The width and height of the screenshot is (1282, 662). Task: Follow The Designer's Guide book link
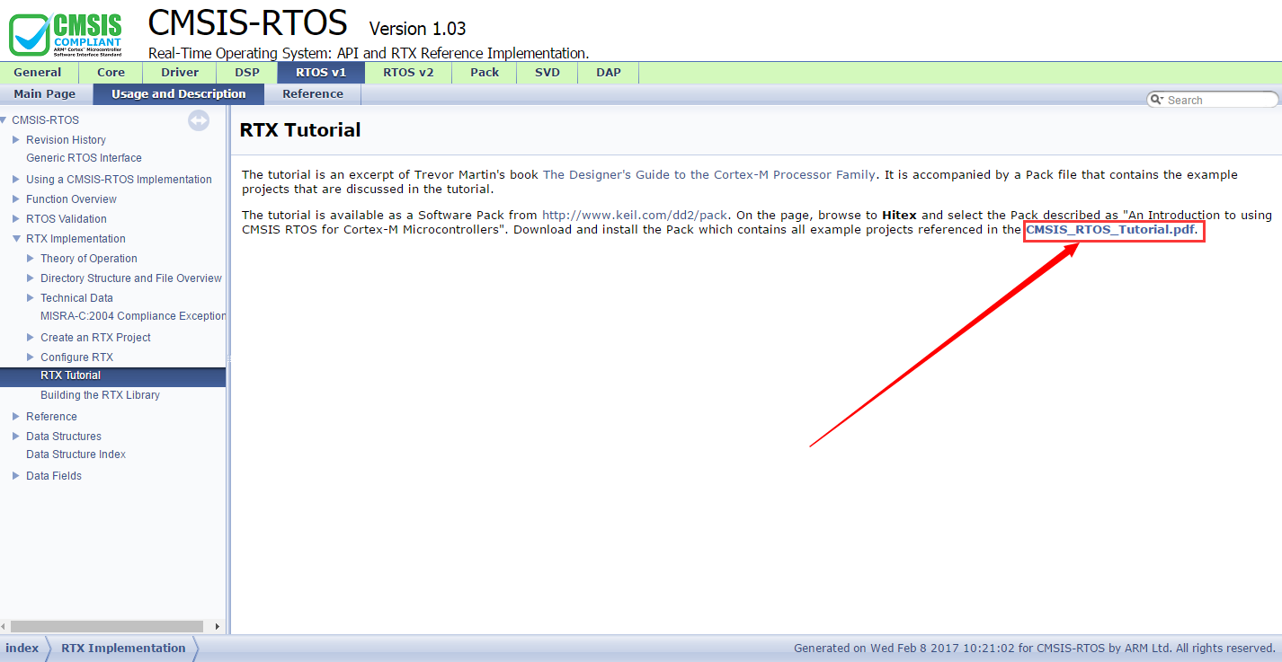[x=708, y=175]
